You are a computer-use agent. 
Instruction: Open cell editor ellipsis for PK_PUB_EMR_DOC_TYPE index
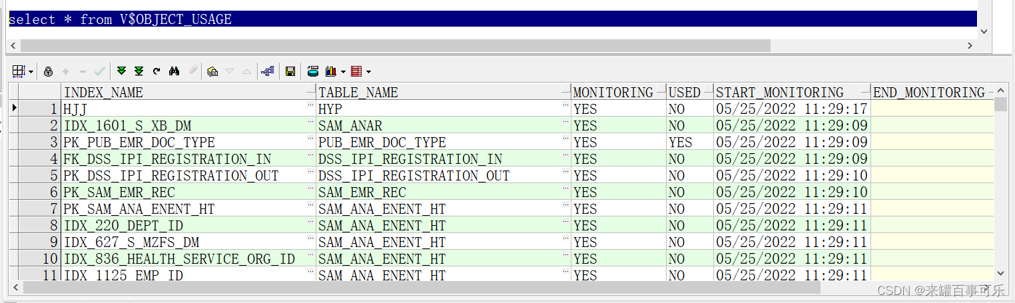tap(311, 139)
